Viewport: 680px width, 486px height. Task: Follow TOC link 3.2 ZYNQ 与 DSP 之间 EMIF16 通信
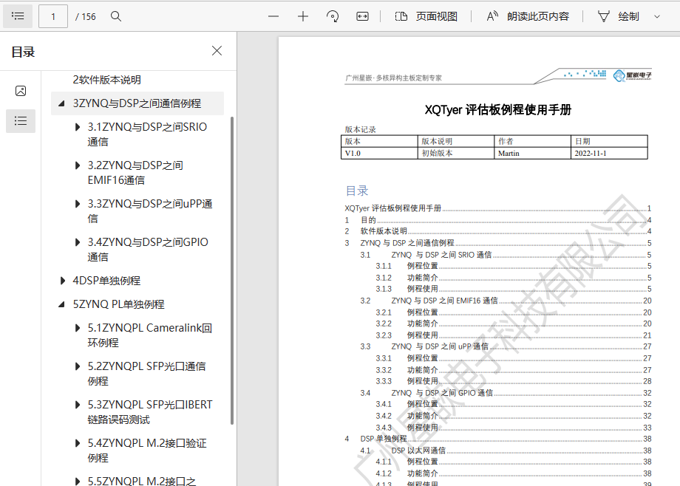click(506, 301)
